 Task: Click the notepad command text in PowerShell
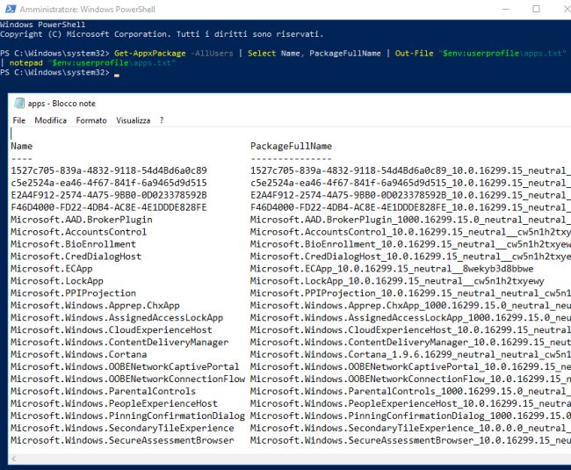tap(25, 63)
